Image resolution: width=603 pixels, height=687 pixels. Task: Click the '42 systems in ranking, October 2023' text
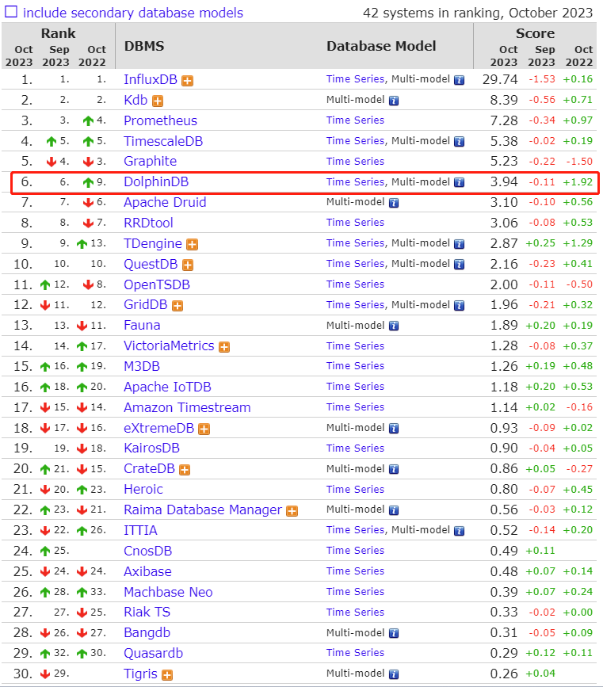[478, 13]
